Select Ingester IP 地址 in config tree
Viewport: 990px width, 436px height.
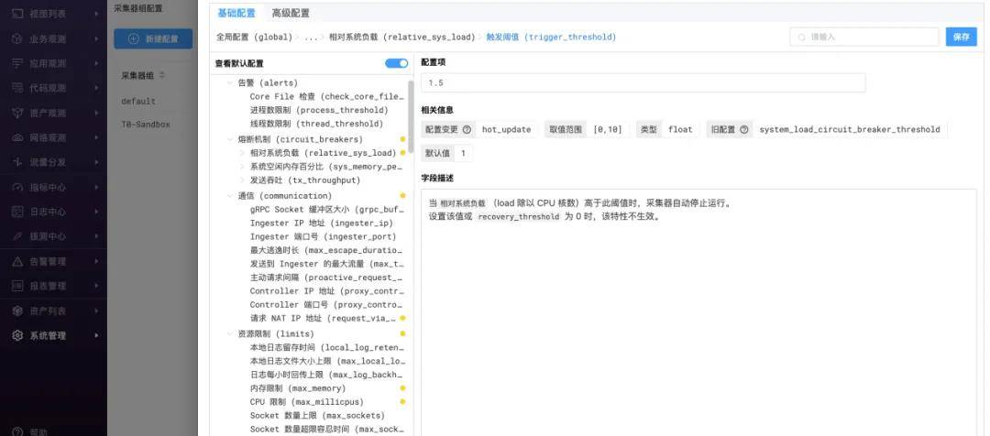pyautogui.click(x=321, y=223)
